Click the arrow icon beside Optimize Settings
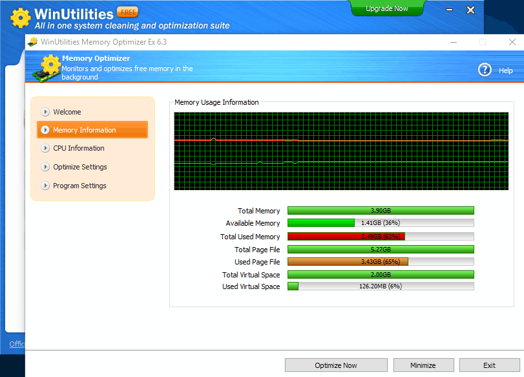 click(x=45, y=167)
